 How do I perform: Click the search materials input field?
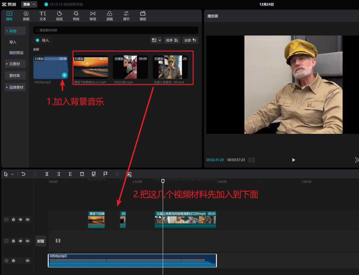point(116,30)
